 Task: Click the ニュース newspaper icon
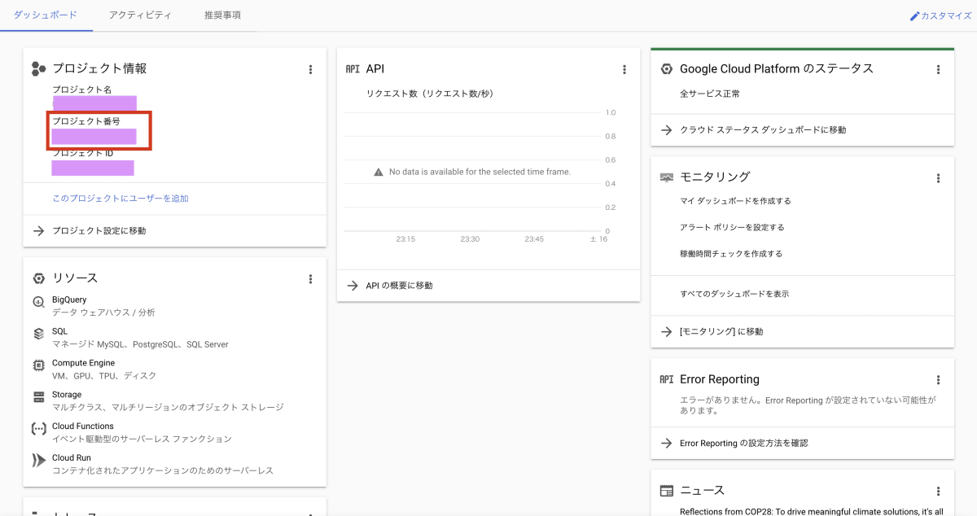[x=666, y=491]
